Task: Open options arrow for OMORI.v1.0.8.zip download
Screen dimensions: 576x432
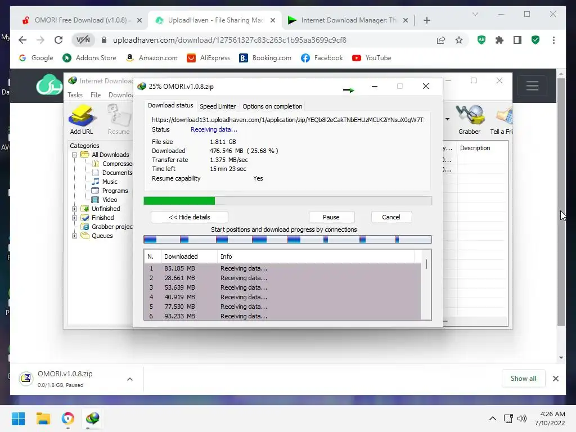Action: pyautogui.click(x=130, y=379)
